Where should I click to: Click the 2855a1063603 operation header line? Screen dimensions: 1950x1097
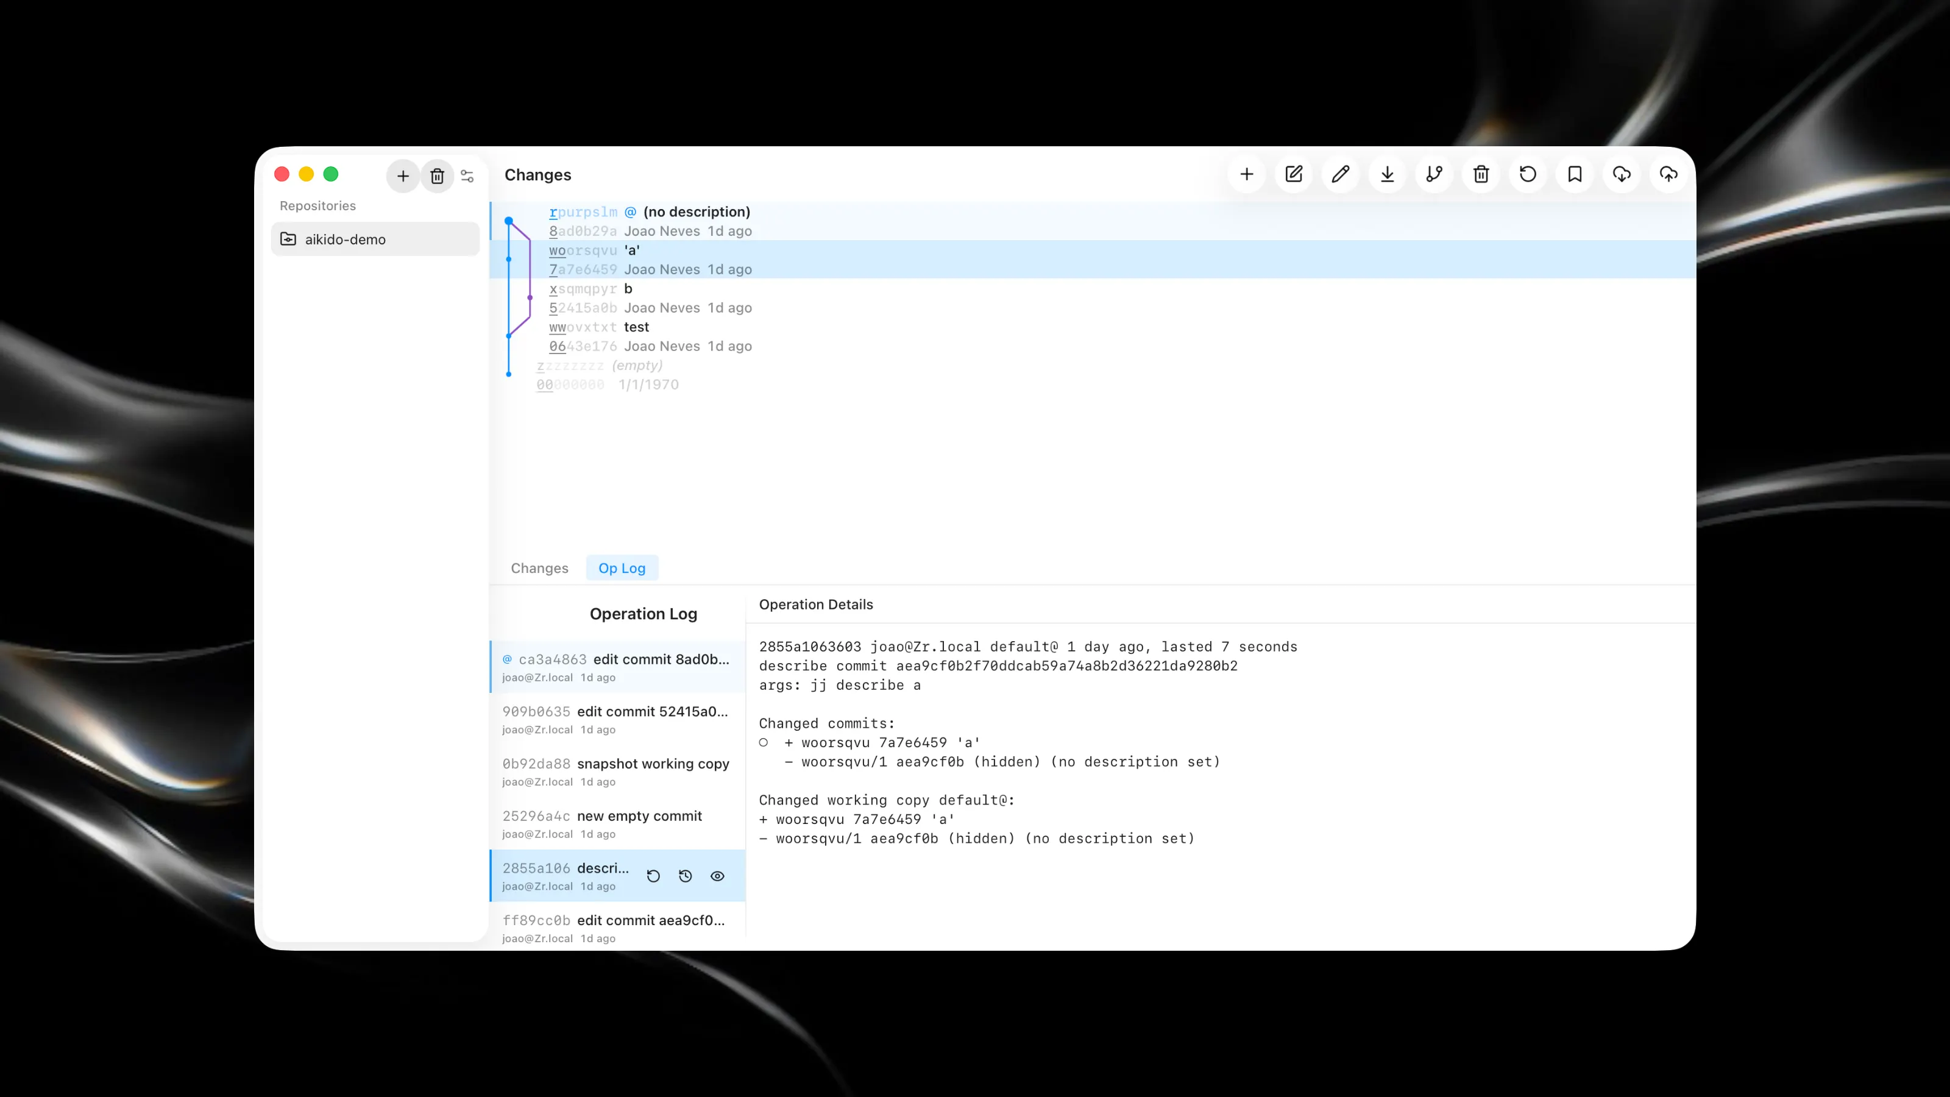(1028, 647)
